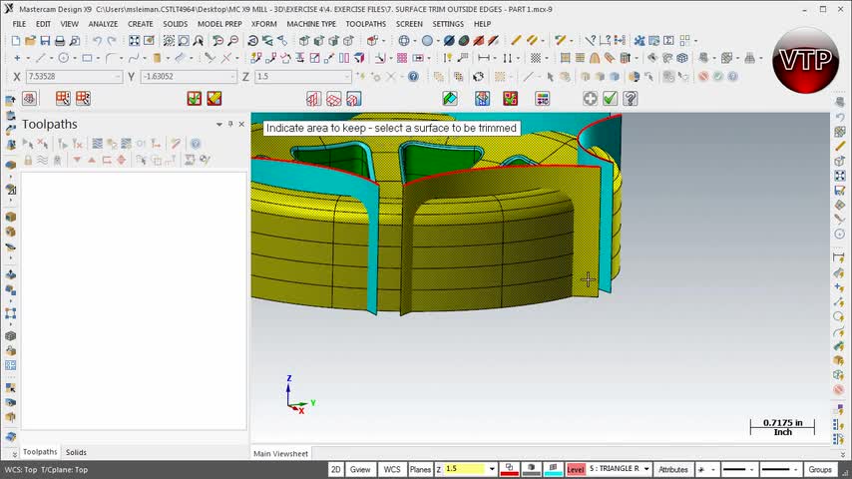Select the create circle tool

click(64, 58)
